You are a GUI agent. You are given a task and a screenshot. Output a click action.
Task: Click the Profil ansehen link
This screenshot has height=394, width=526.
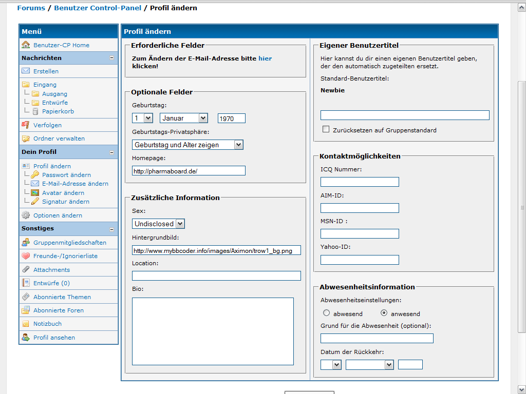(x=54, y=338)
